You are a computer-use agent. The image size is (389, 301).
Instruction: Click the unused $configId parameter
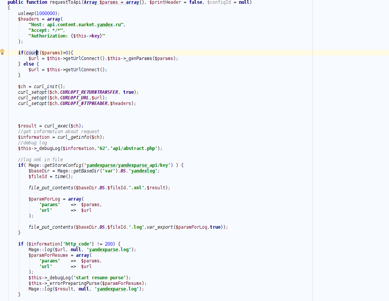(x=219, y=2)
